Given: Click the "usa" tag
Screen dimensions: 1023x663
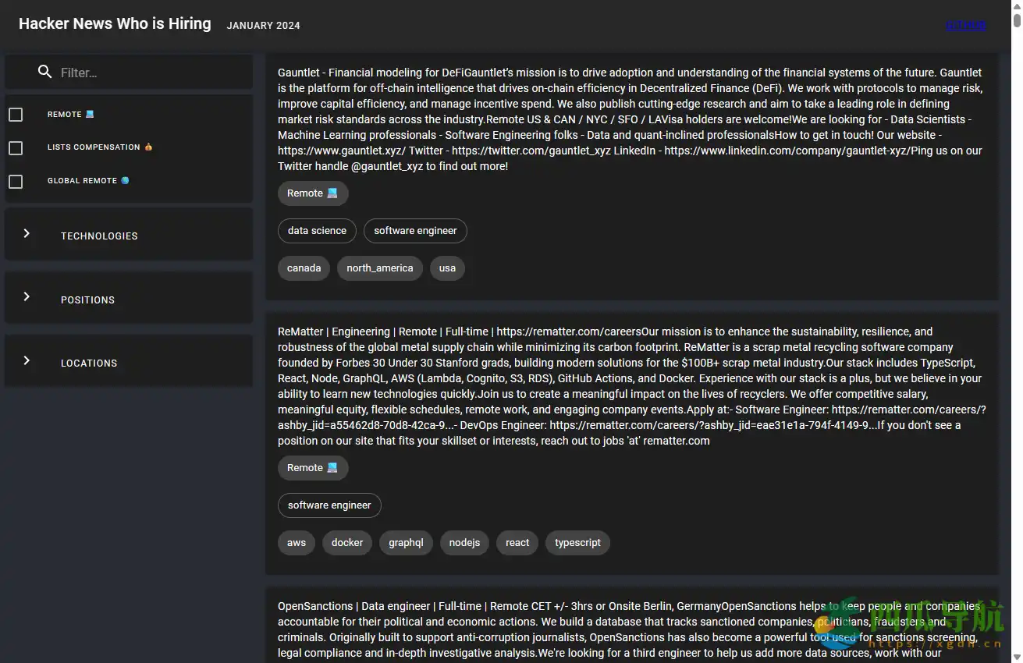Looking at the screenshot, I should [x=447, y=268].
